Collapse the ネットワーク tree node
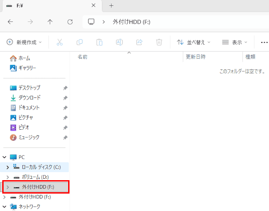 (x=4, y=207)
